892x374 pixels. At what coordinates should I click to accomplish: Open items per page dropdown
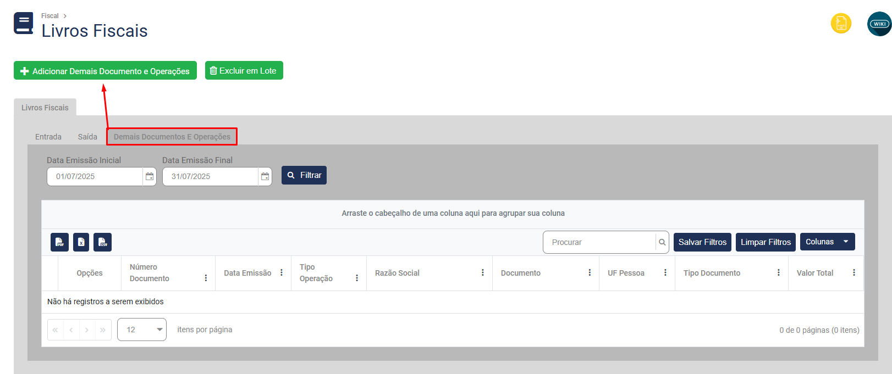pyautogui.click(x=142, y=330)
